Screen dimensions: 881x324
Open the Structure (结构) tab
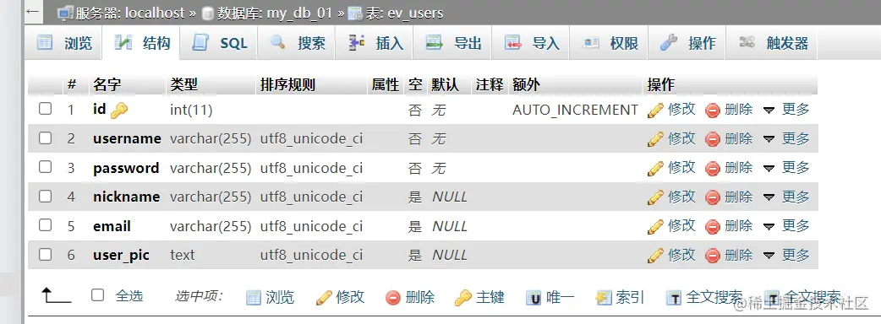point(141,43)
